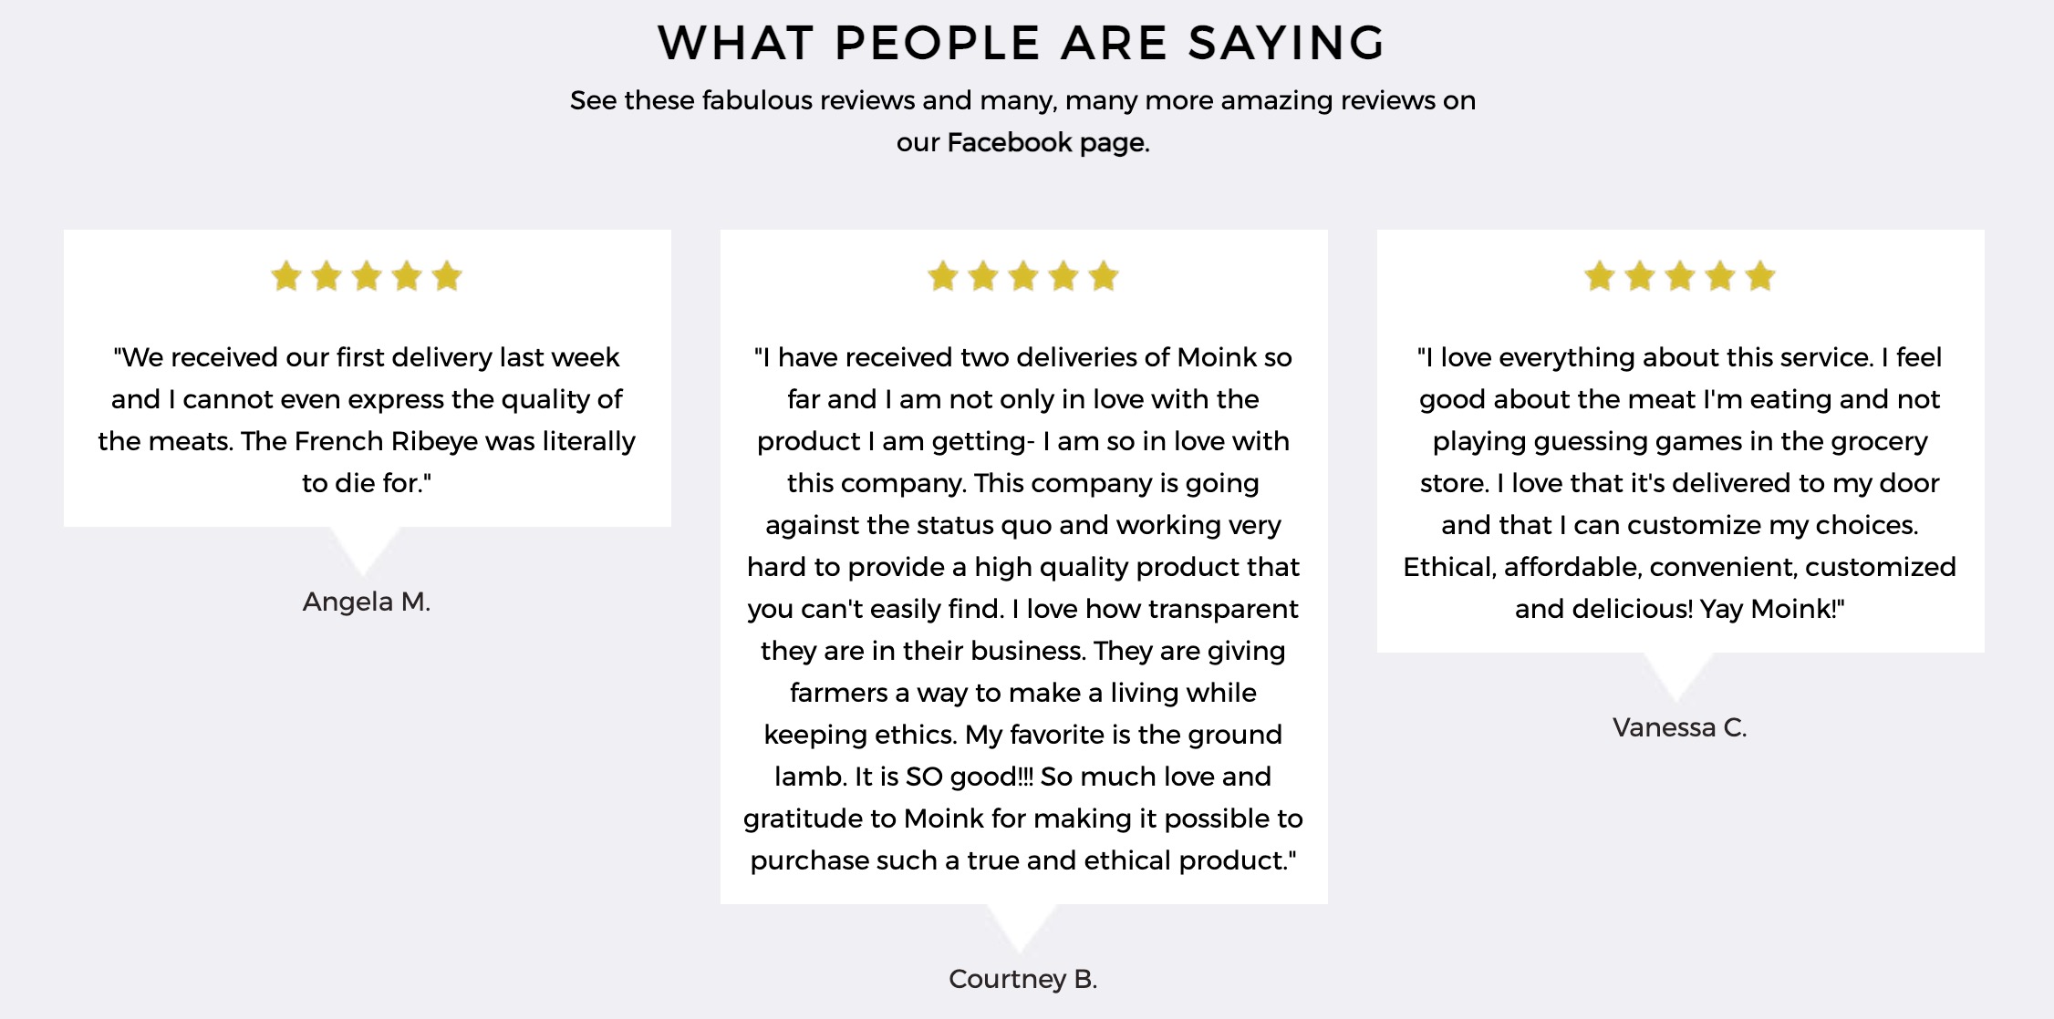
Task: Click Courtney's ground lamb review text
Action: click(1023, 609)
